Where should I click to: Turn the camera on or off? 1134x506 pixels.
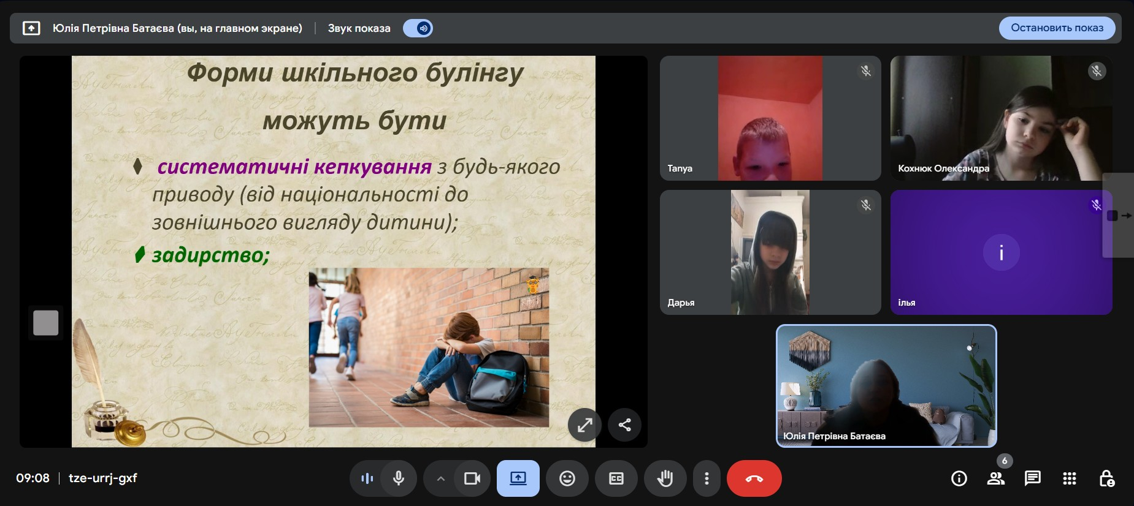pyautogui.click(x=472, y=478)
